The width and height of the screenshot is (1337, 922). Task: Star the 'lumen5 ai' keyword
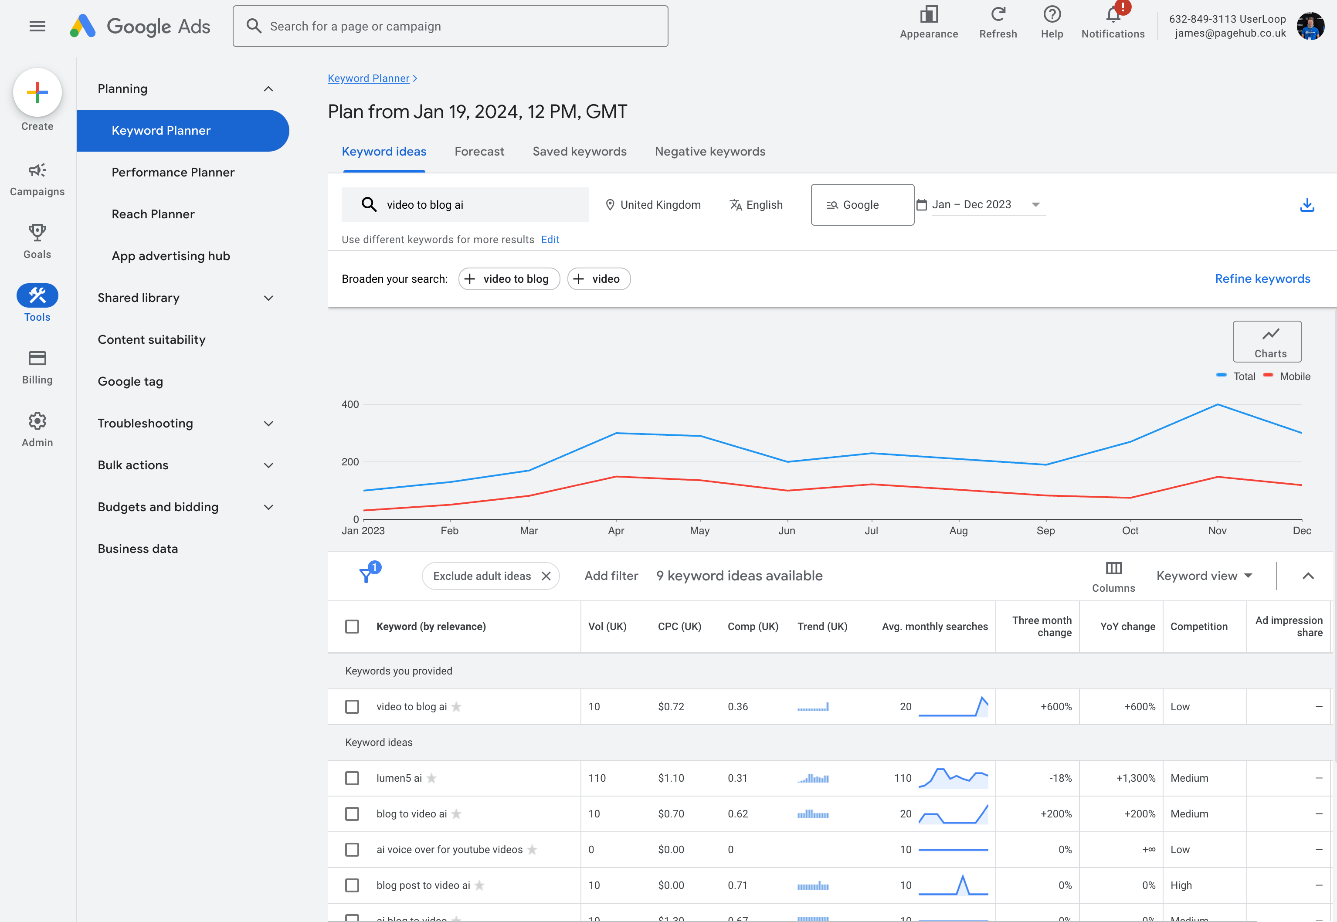pyautogui.click(x=431, y=778)
